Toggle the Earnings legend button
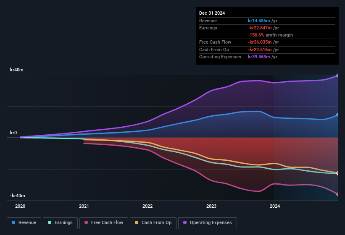This screenshot has height=235, width=345. point(60,223)
